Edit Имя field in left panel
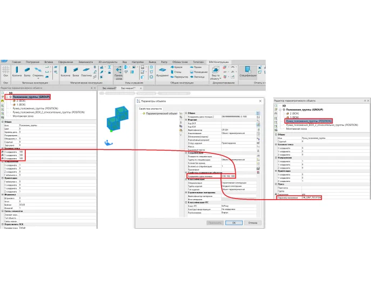371x289 pixels. point(58,125)
